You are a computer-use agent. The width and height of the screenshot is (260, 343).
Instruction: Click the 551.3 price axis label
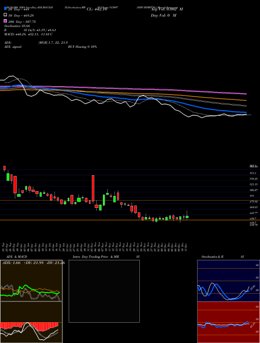253,173
